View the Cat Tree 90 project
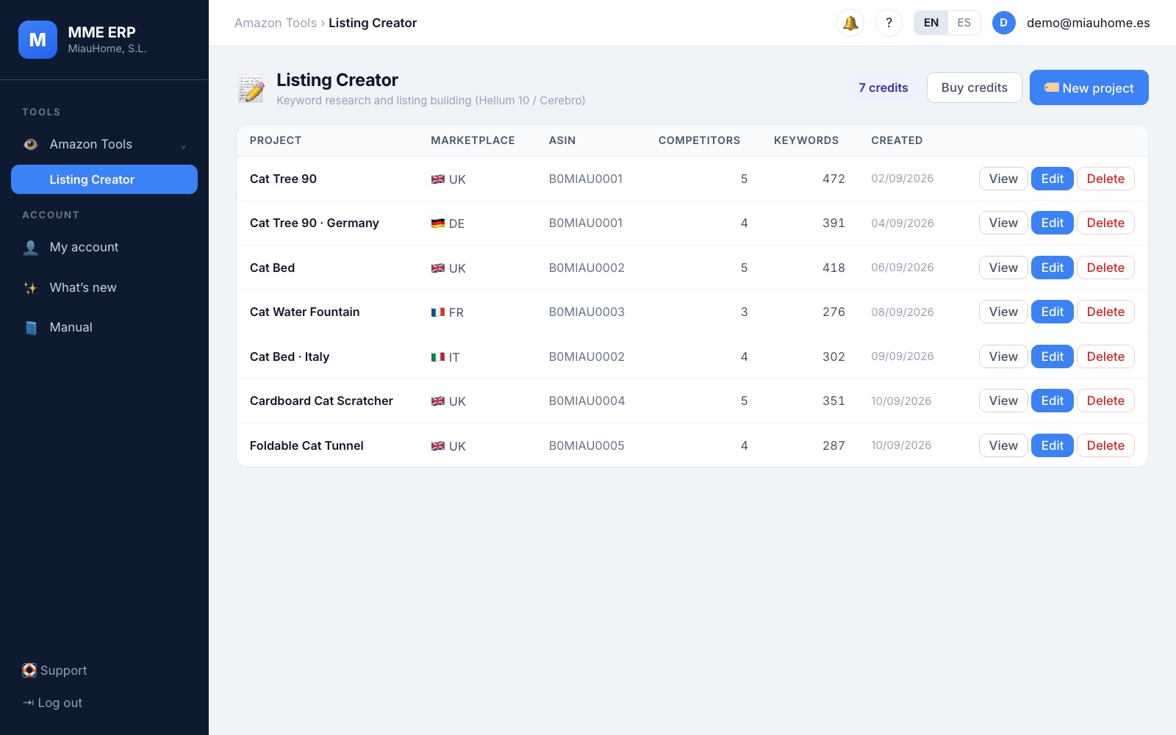This screenshot has height=735, width=1176. (1003, 179)
